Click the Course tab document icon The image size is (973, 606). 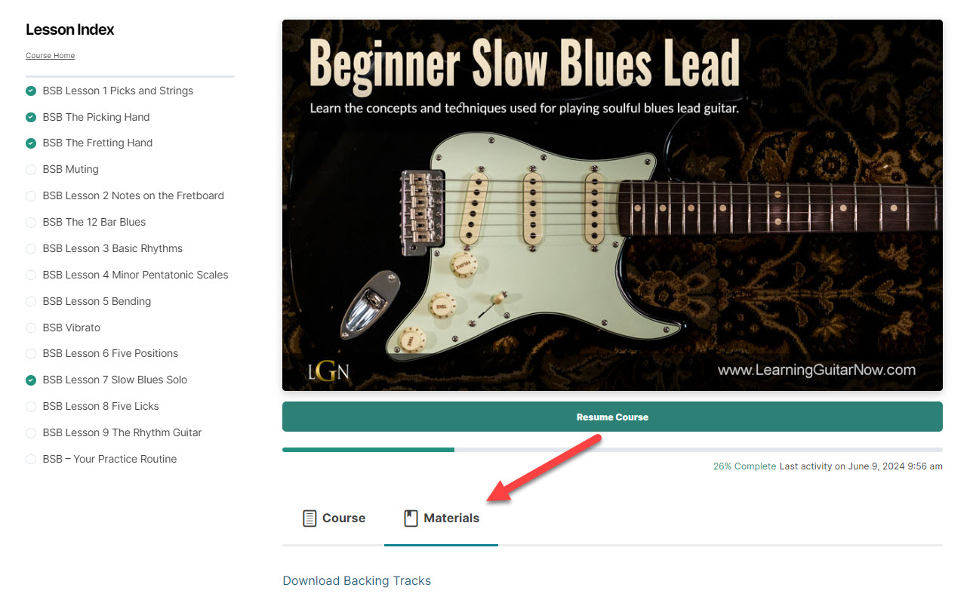[x=309, y=518]
